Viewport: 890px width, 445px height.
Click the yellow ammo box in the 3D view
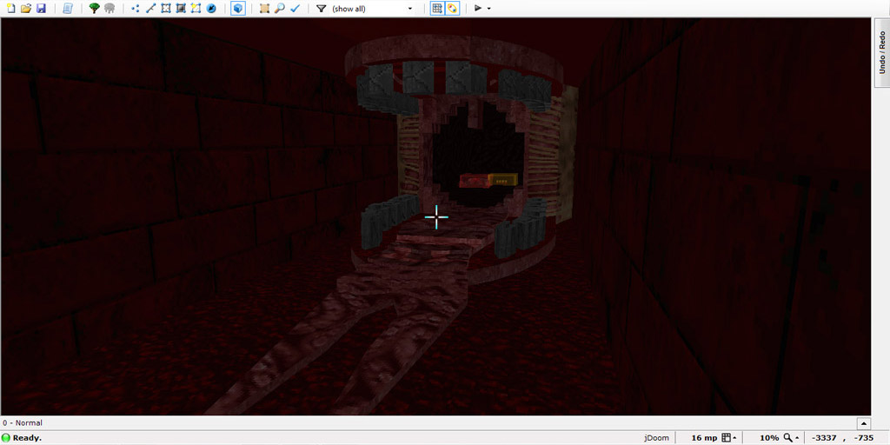(503, 179)
